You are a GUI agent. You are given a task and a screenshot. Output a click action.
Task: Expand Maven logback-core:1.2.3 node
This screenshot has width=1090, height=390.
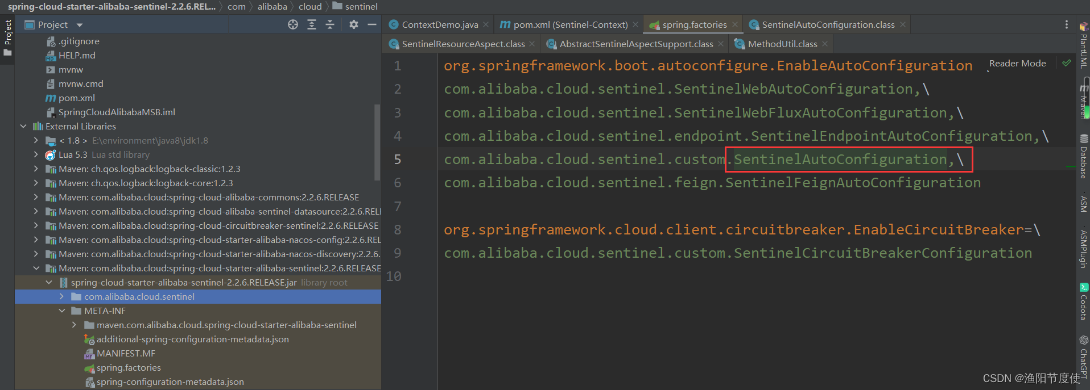[36, 183]
